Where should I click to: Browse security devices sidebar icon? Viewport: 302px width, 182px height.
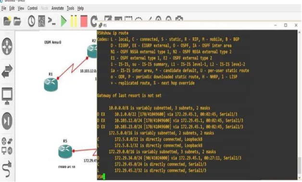[x=7, y=121]
